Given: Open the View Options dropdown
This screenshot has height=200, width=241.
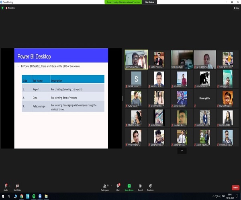Looking at the screenshot, I should coord(150,2).
